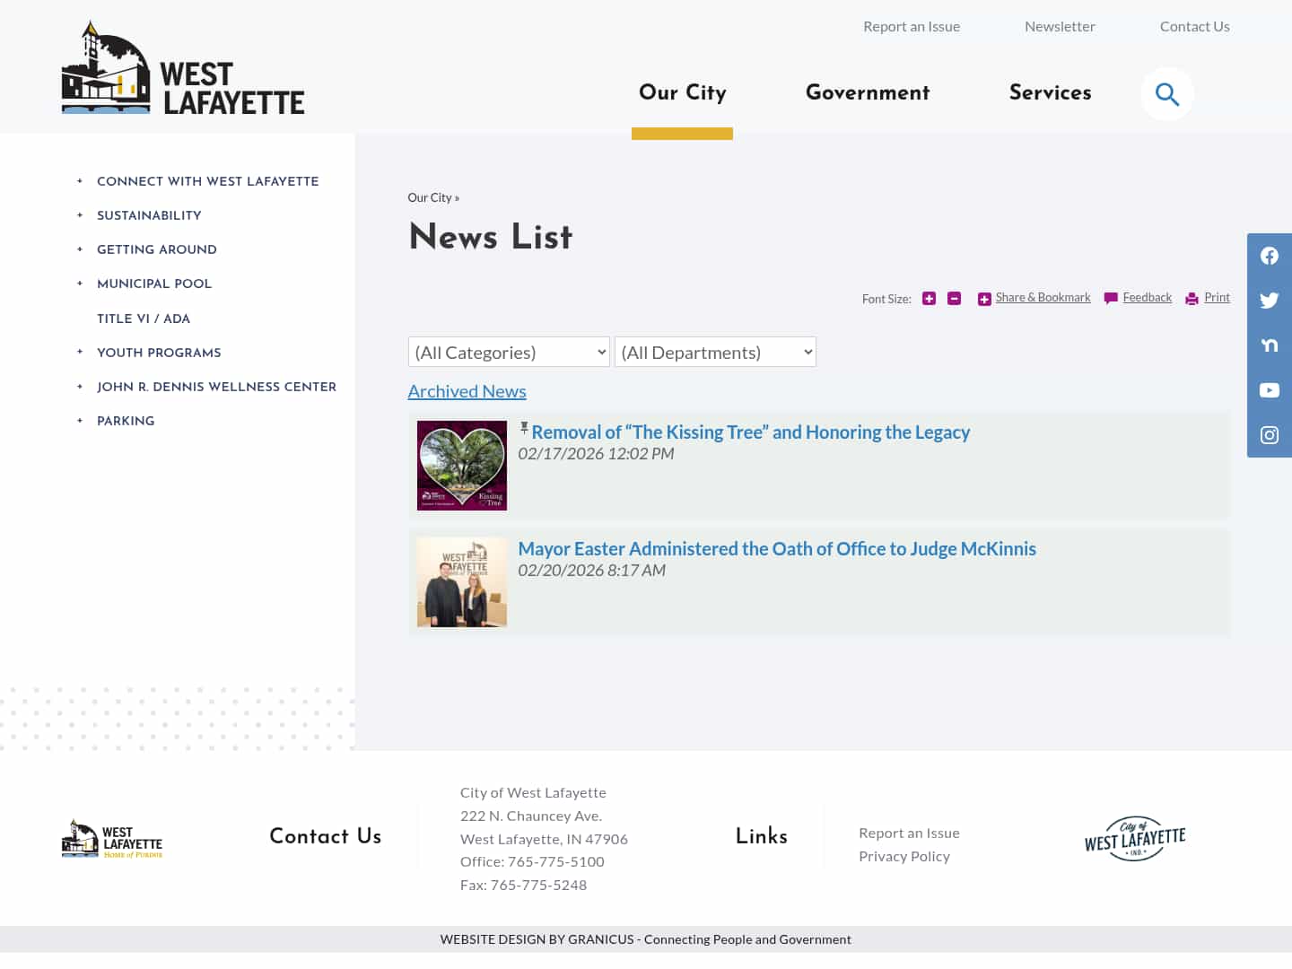Click the Facebook social icon
The height and width of the screenshot is (969, 1292).
click(x=1269, y=256)
